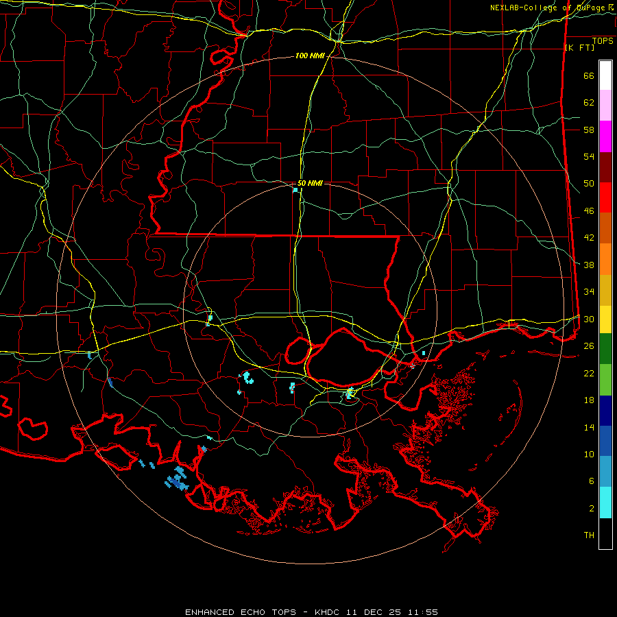
Task: Click the "54" legend value
Action: click(x=589, y=156)
